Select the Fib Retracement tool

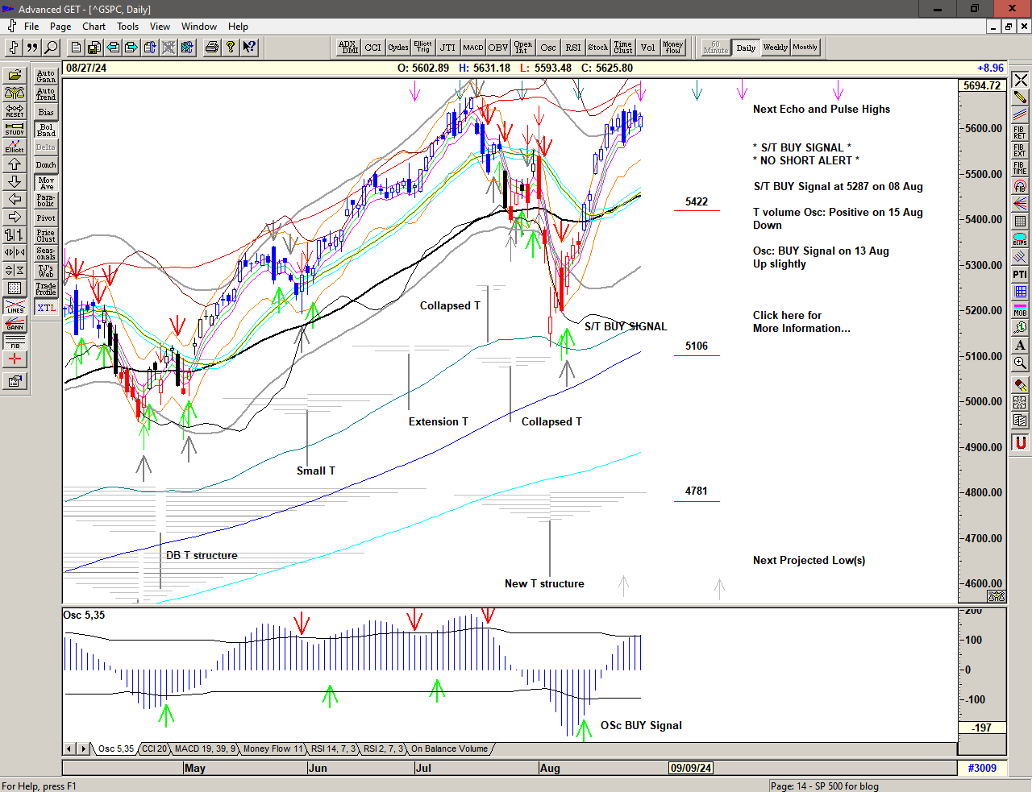tap(1020, 132)
